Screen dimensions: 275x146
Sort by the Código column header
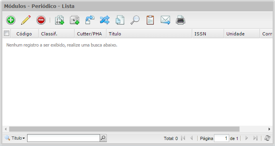coord(24,33)
